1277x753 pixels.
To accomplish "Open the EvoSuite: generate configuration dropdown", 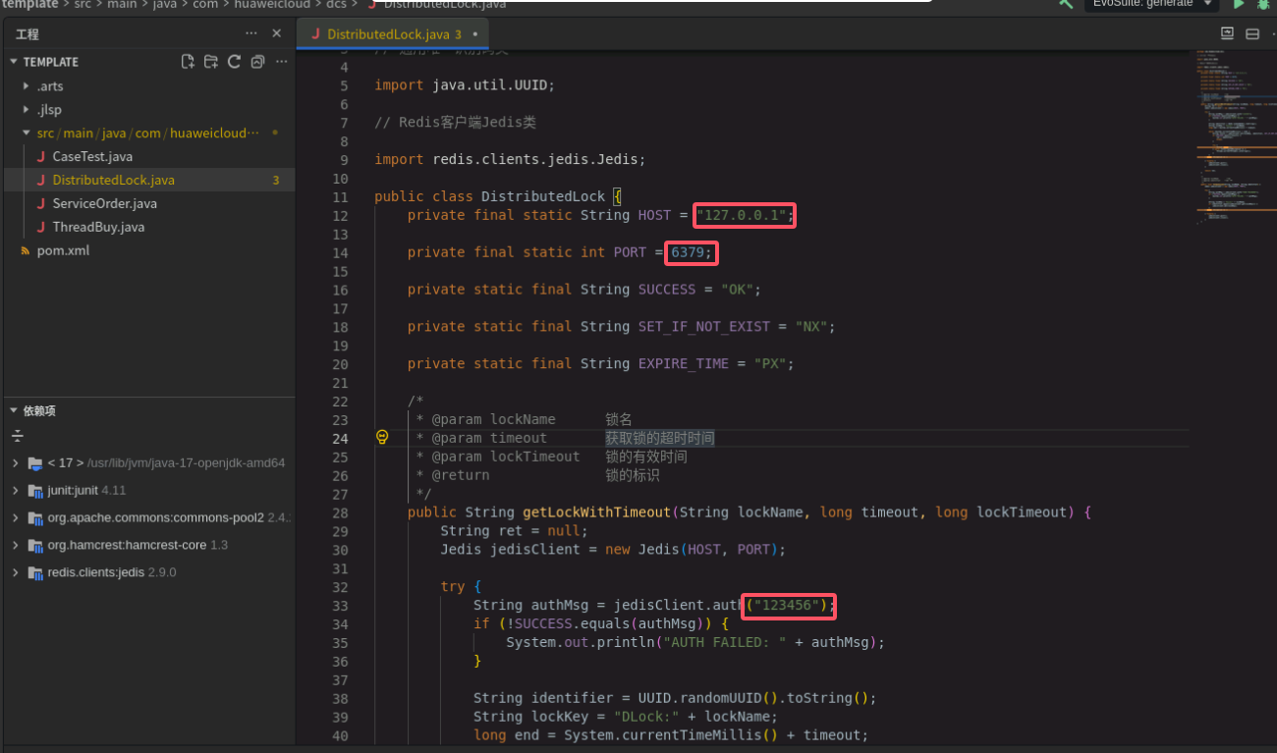I will [x=1151, y=4].
